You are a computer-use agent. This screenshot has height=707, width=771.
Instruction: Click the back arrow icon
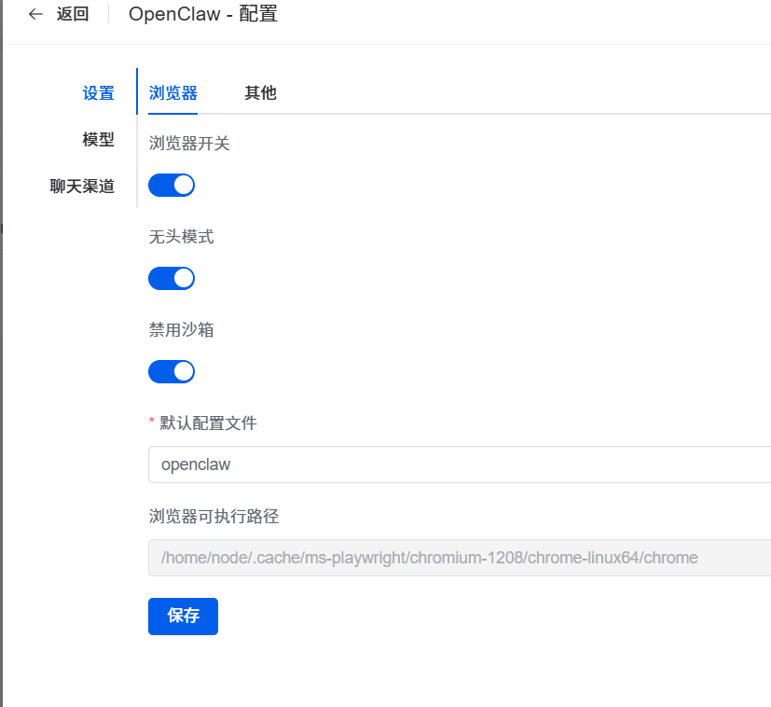coord(35,14)
